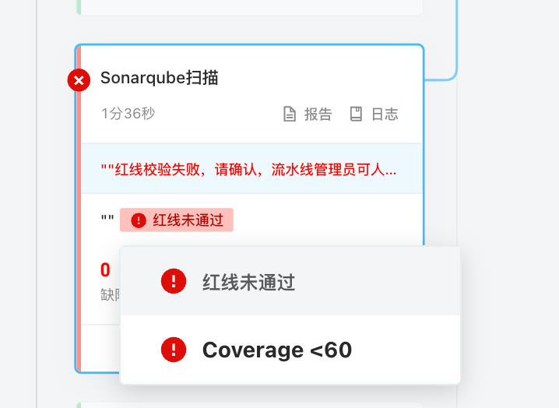Click the red failed status icon beside Sonarqube扫描
This screenshot has height=408, width=559.
point(79,80)
